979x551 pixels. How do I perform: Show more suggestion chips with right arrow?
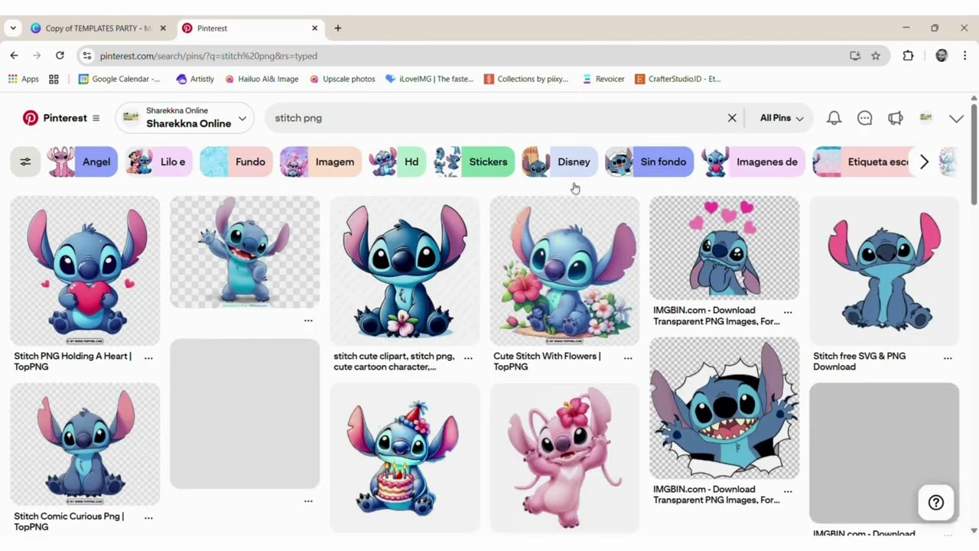pos(924,161)
